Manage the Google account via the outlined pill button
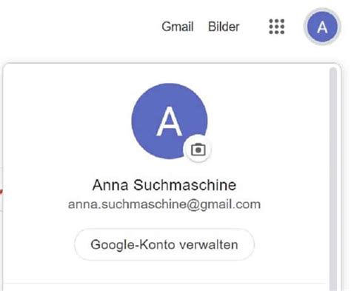 (164, 244)
